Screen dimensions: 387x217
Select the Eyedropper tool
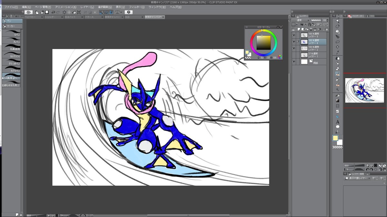point(338,52)
